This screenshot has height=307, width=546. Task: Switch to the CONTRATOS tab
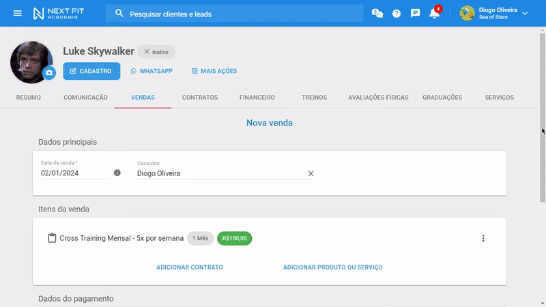pos(200,98)
